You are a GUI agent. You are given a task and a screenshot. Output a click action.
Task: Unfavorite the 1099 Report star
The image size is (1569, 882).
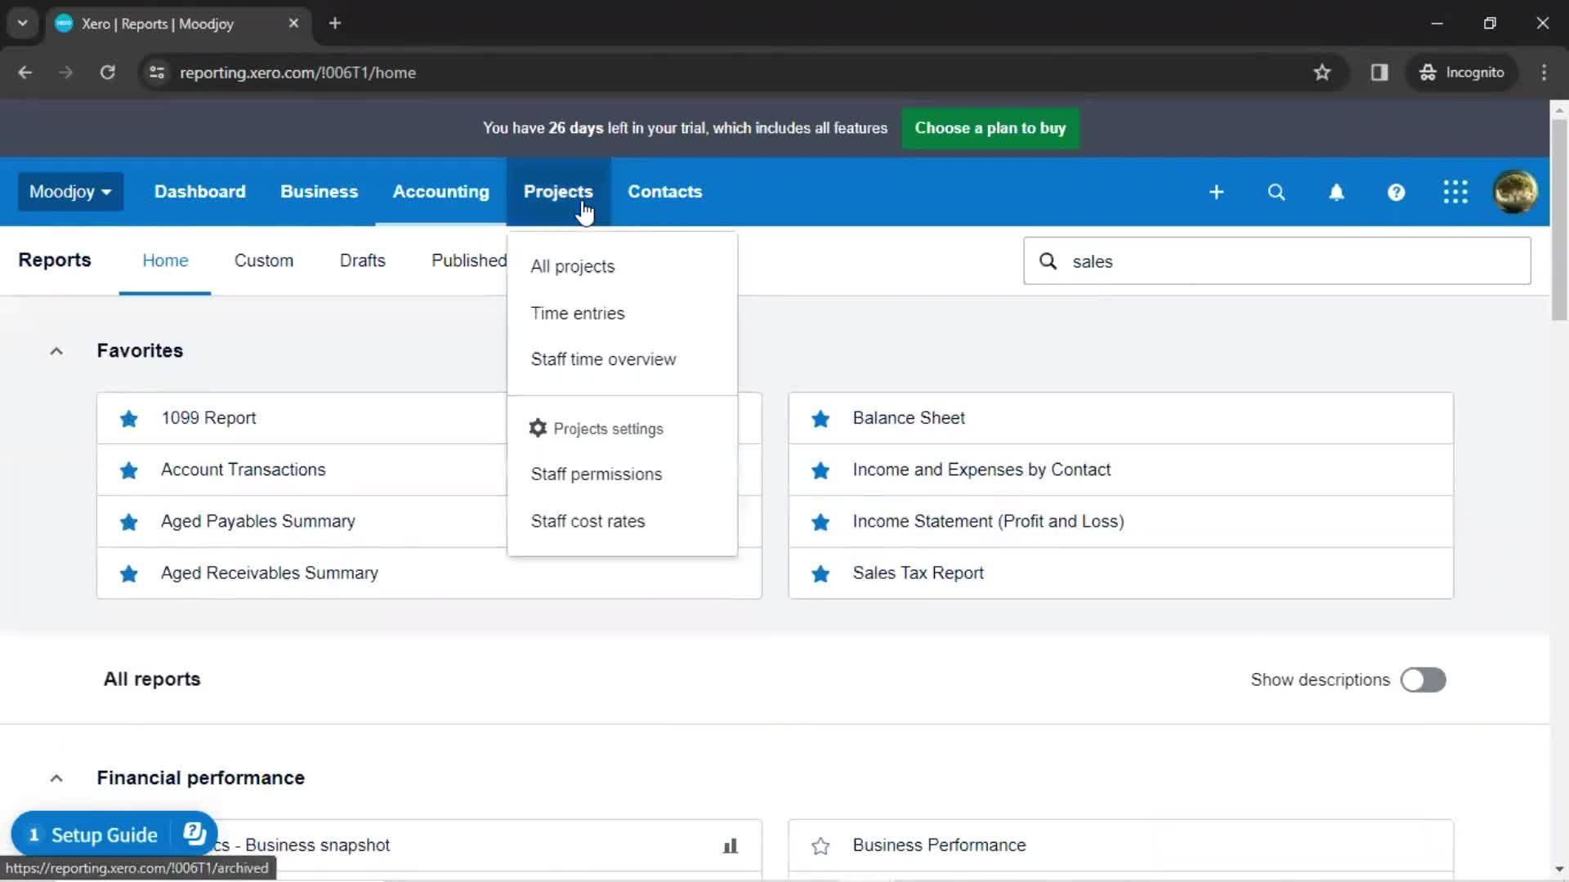click(x=128, y=419)
